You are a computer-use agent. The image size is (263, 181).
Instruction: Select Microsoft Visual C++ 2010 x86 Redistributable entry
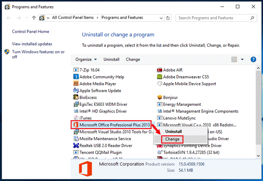196,125
